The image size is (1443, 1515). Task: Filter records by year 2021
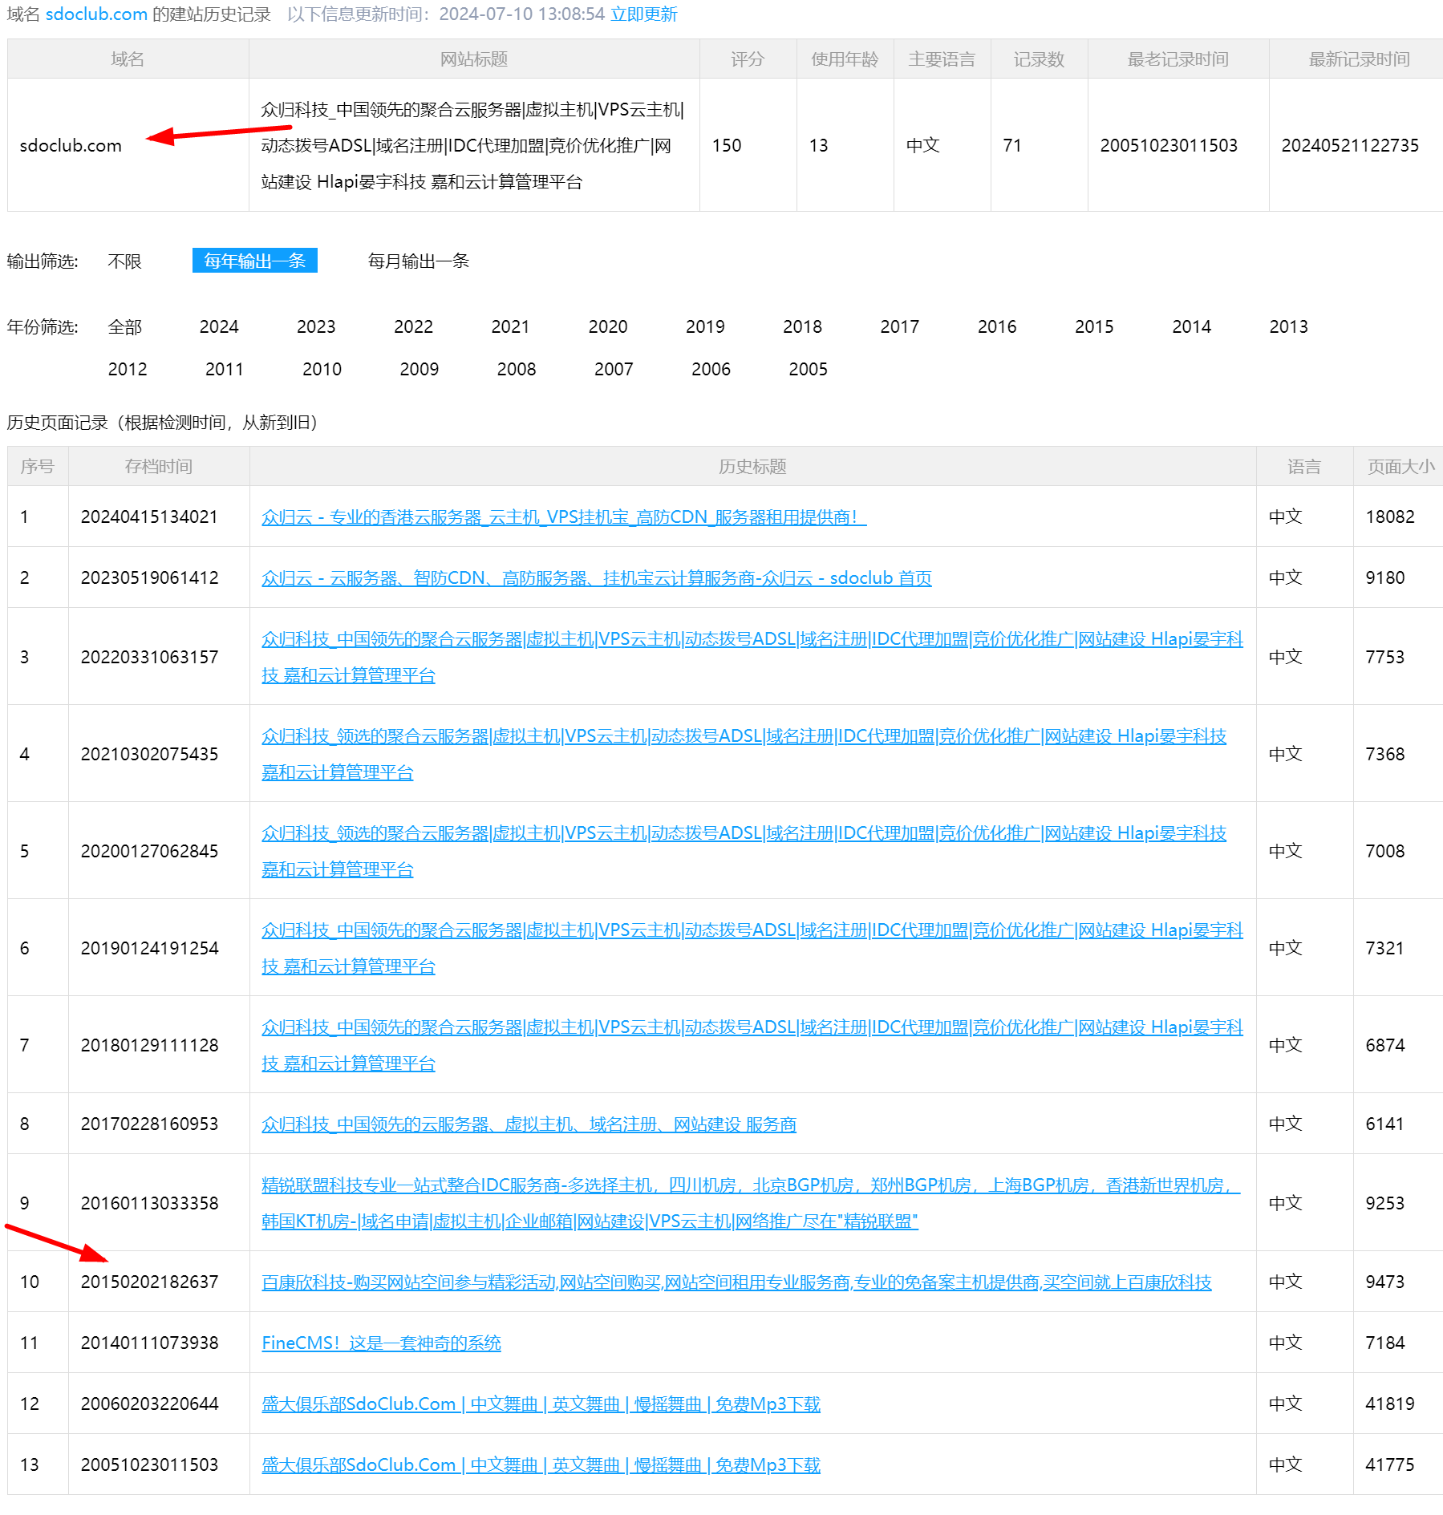point(510,327)
